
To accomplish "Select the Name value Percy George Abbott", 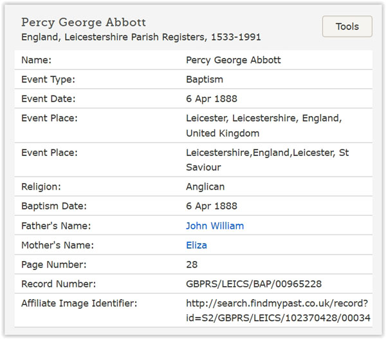I will coord(233,60).
